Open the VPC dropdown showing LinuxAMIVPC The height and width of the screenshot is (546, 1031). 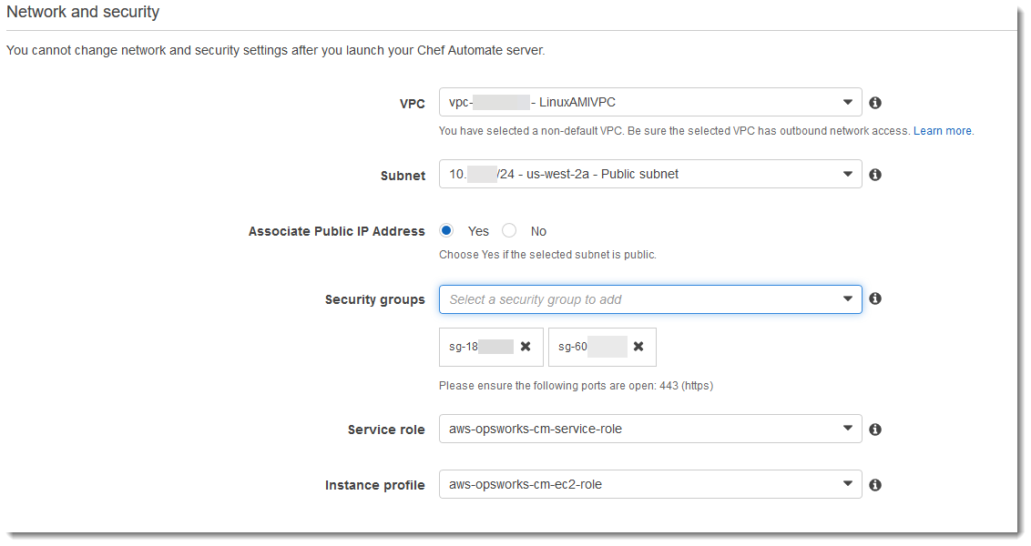[650, 103]
